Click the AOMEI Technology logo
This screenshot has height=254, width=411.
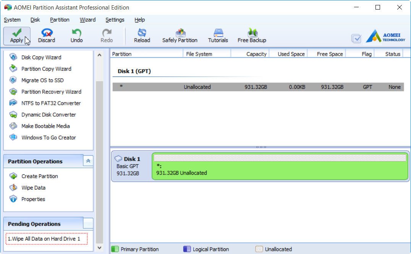click(x=385, y=36)
